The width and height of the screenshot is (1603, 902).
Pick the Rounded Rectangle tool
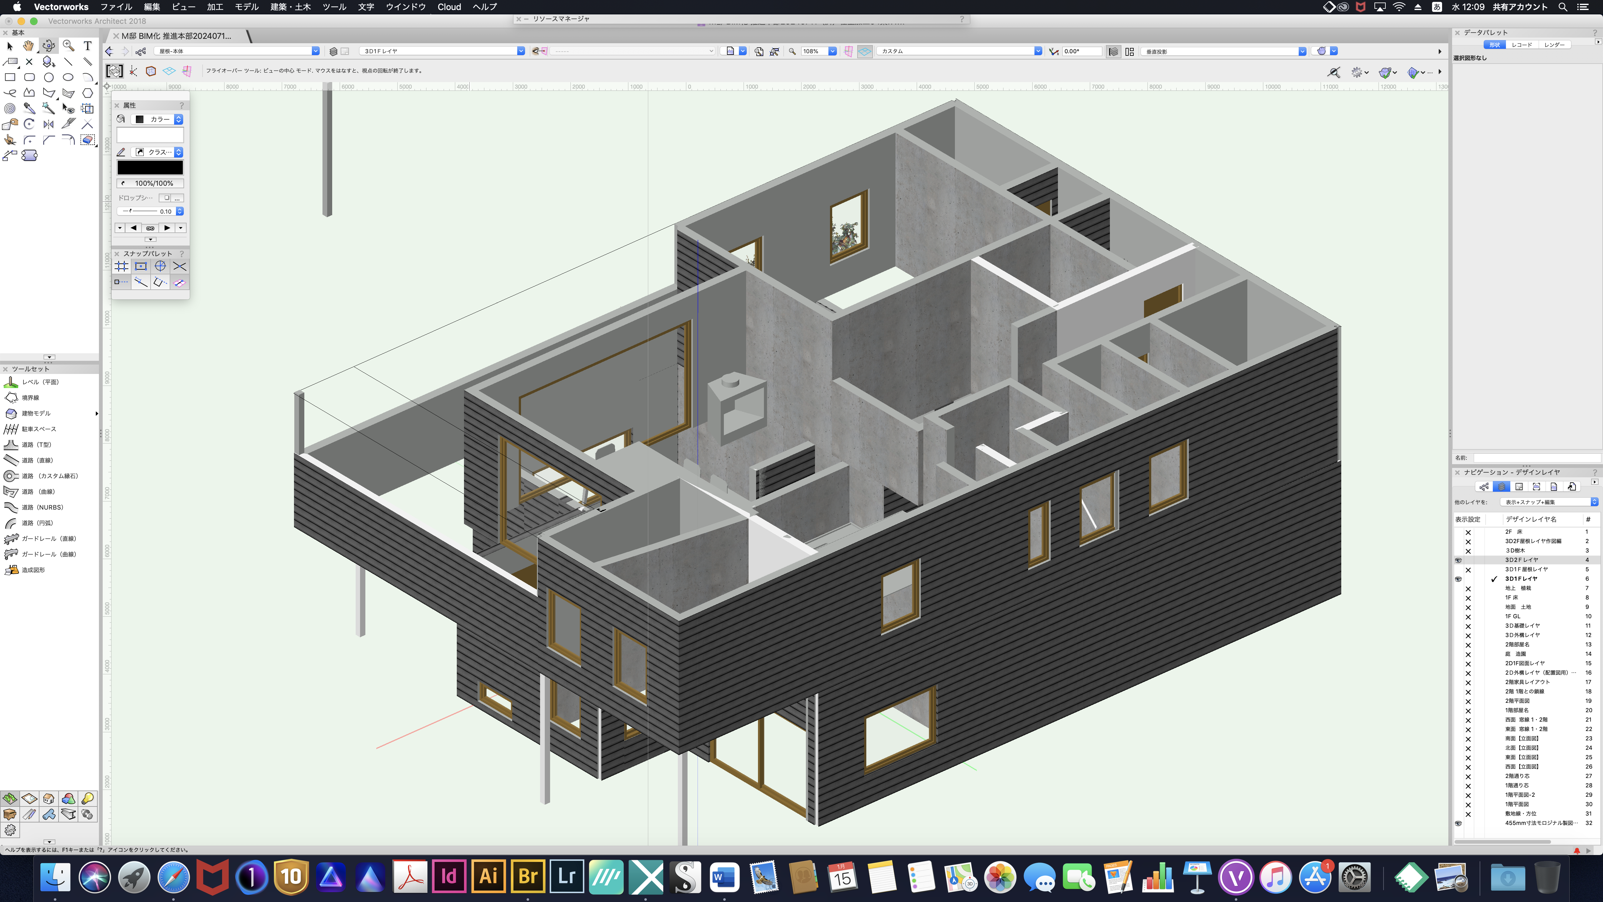29,77
